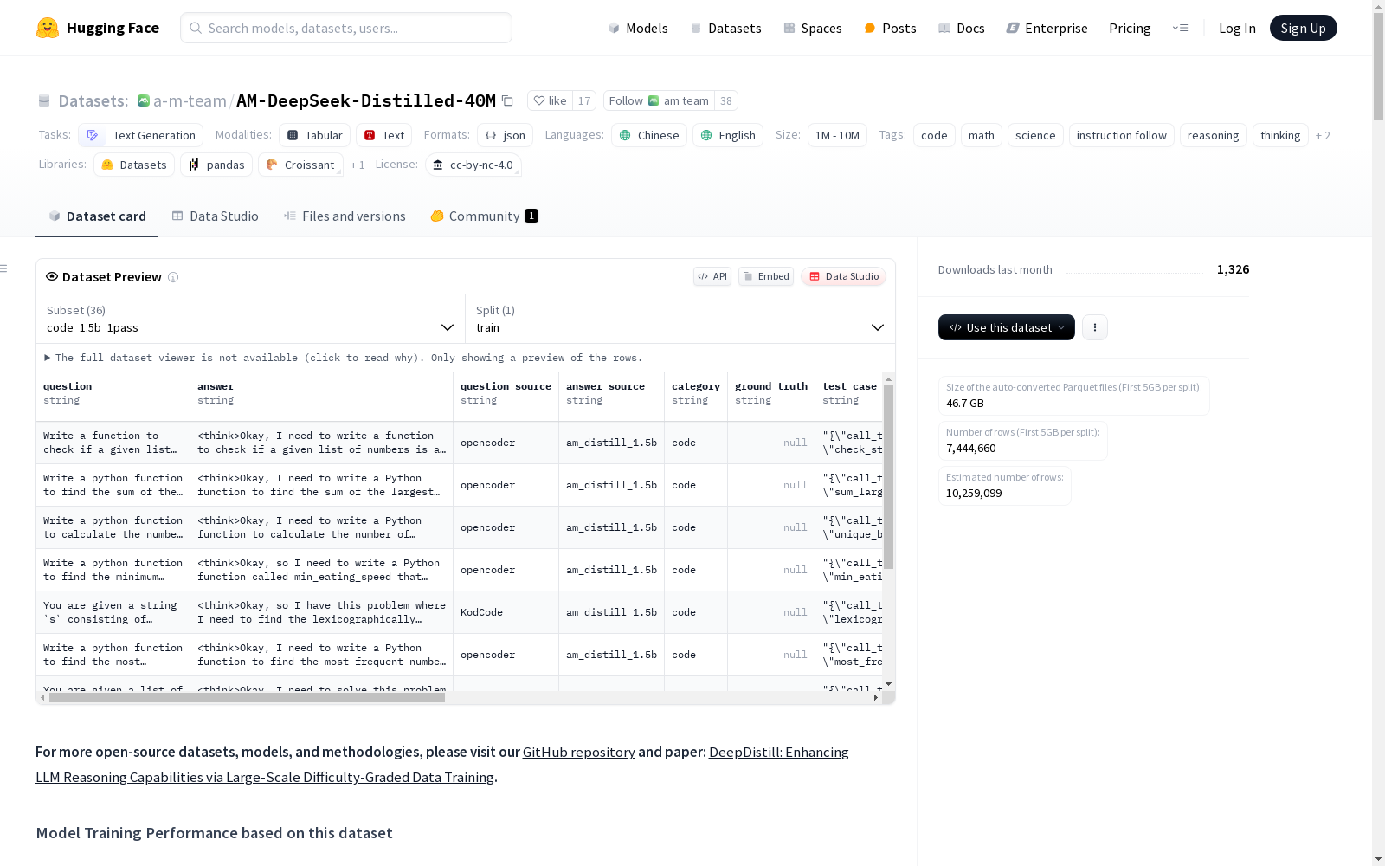Open Data Studio from preview header
The width and height of the screenshot is (1385, 866).
[844, 276]
